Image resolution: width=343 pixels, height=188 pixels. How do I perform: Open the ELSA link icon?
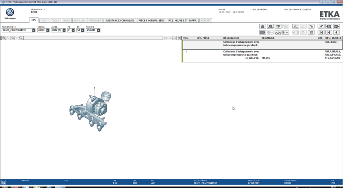point(295,26)
